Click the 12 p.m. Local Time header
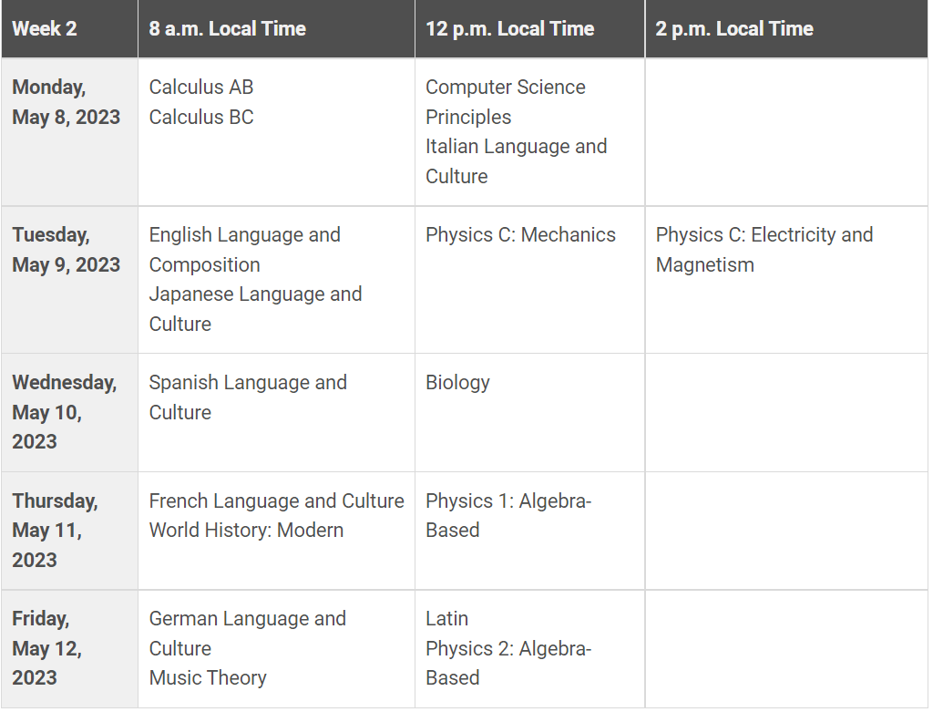 click(510, 28)
